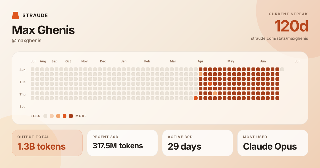The height and width of the screenshot is (168, 320).
Task: Click the STRAUDE brand text
Action: (35, 15)
